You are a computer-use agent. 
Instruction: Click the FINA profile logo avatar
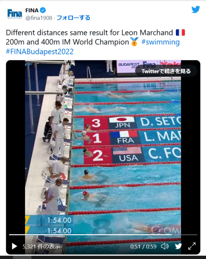point(14,14)
